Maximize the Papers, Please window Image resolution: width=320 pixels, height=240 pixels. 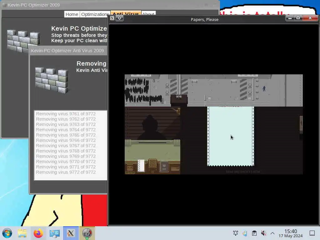298,18
